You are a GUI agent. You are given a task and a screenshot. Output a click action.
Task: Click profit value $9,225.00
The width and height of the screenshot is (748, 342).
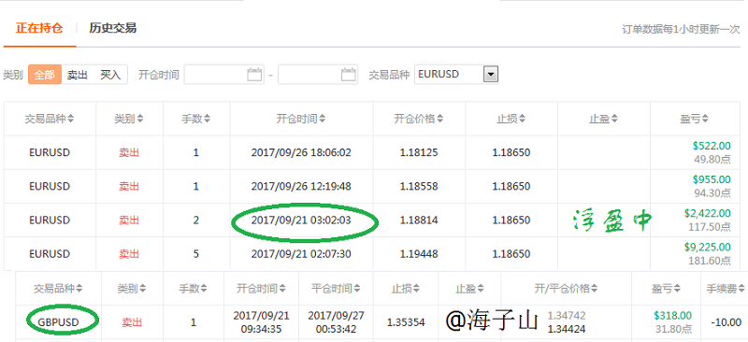[x=707, y=247]
